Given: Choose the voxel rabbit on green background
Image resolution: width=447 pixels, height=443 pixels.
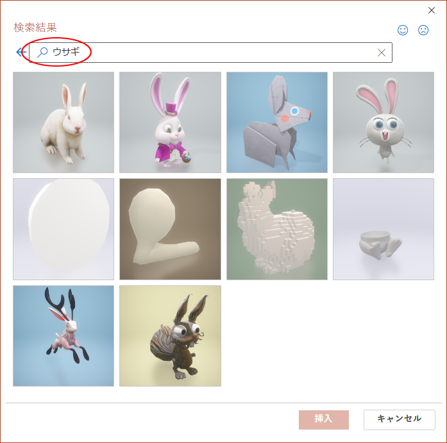Looking at the screenshot, I should tap(277, 230).
